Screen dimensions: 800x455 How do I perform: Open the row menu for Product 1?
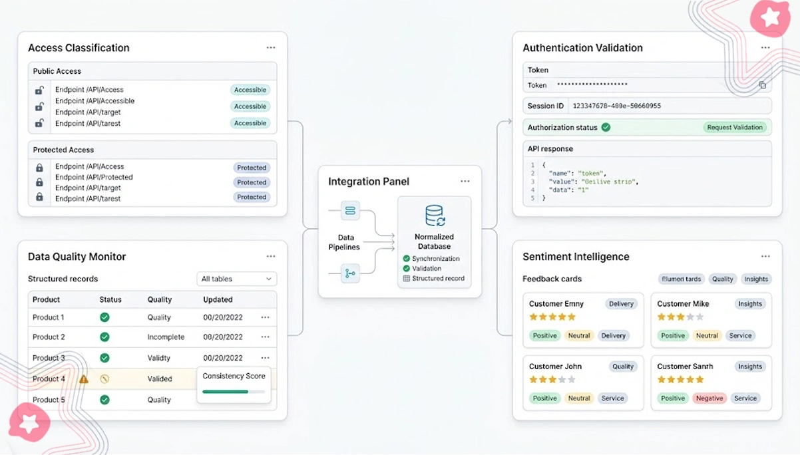266,318
